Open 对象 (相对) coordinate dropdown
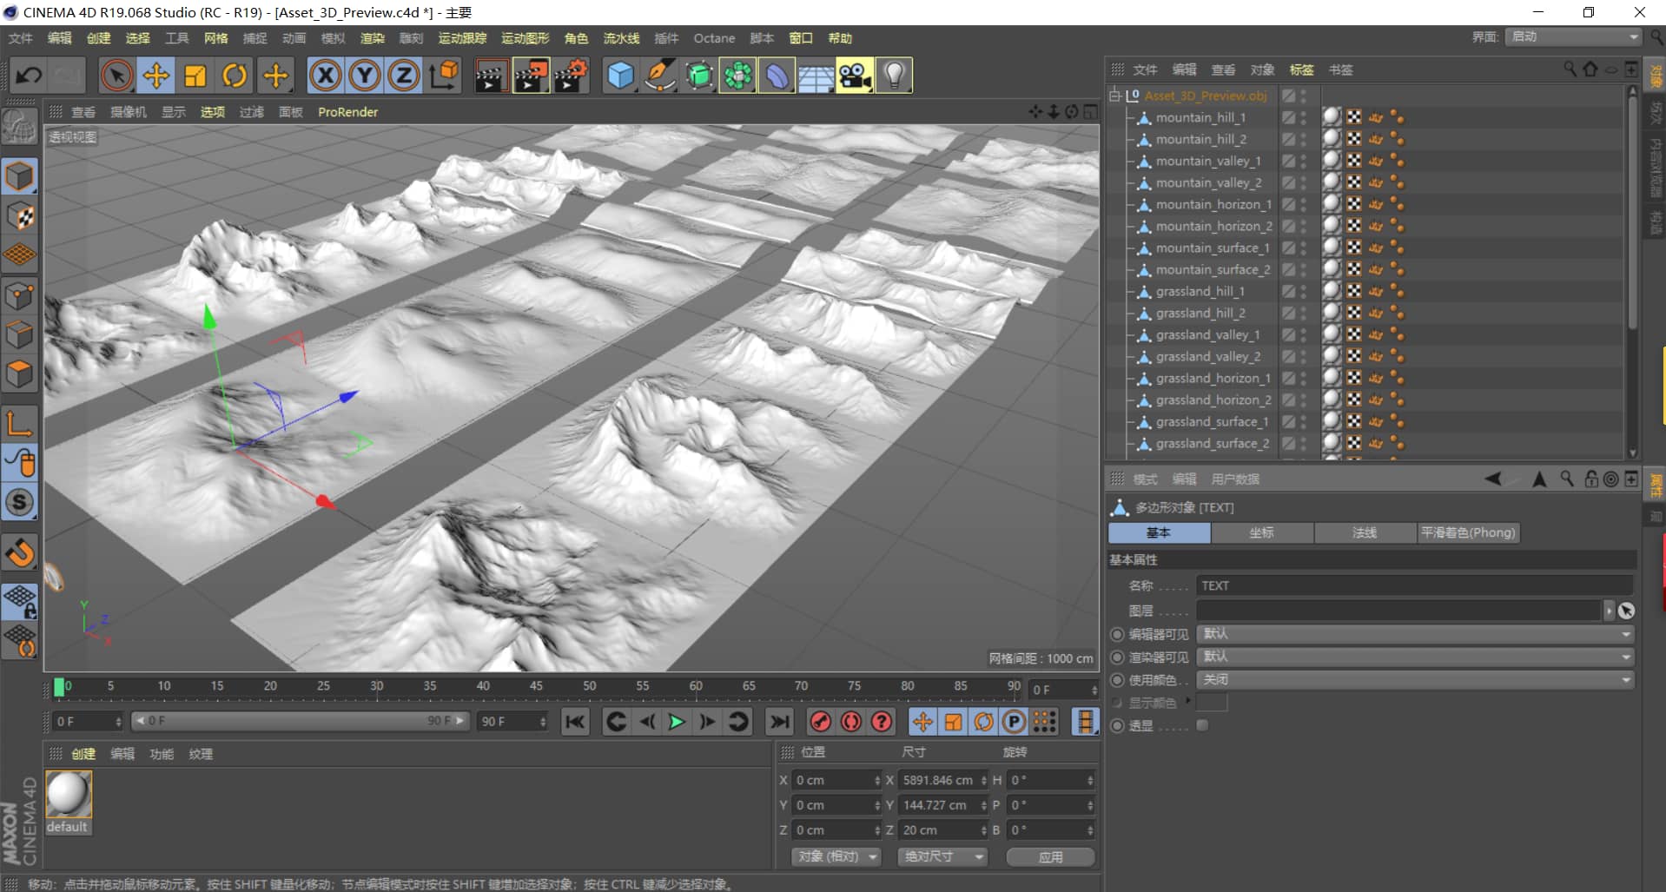1666x892 pixels. 836,856
